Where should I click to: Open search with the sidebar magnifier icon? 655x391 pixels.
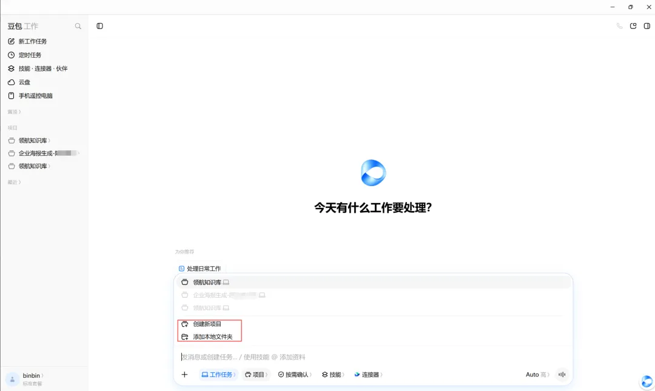point(78,26)
